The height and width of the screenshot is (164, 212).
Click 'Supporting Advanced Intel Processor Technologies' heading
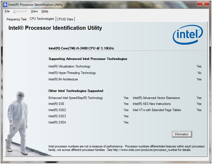[88, 59]
